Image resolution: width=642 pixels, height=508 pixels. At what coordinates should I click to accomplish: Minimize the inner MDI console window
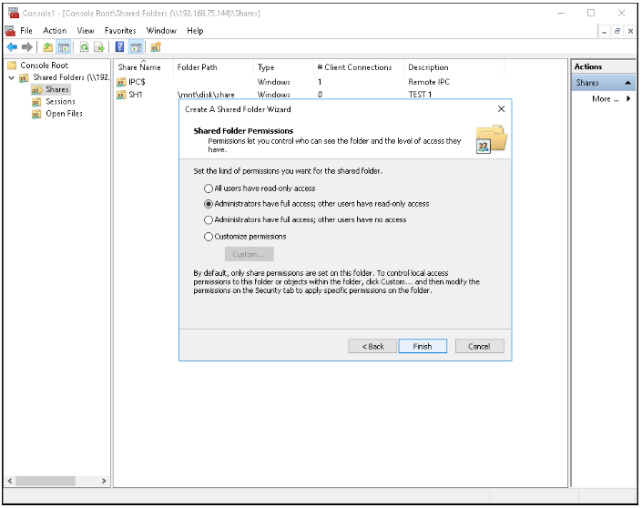click(x=605, y=31)
